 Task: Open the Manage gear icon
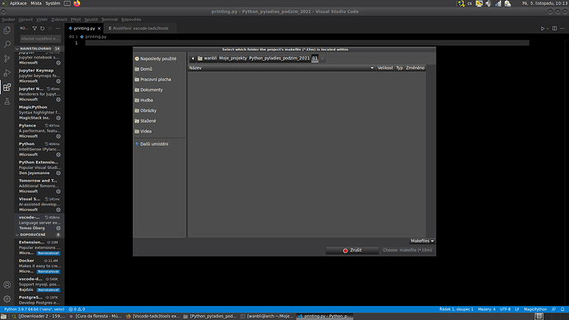tap(7, 299)
